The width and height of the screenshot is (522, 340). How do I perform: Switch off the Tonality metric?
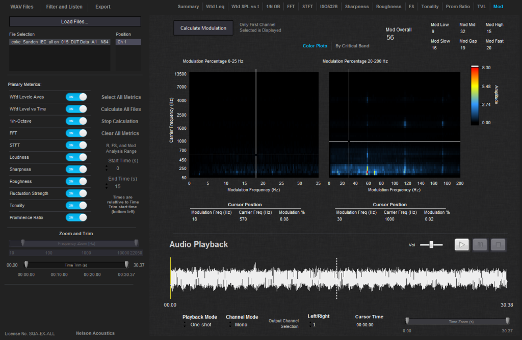tap(77, 205)
